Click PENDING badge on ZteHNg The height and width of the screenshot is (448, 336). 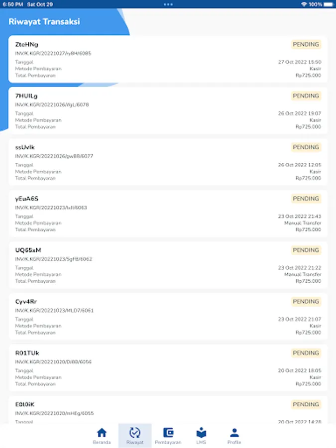(306, 44)
